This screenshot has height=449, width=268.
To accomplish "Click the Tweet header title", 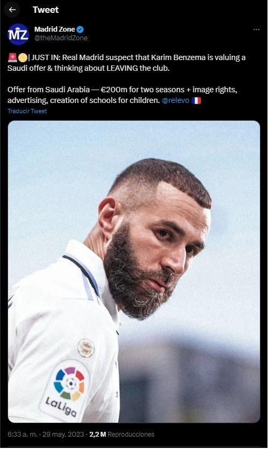I will 46,10.
